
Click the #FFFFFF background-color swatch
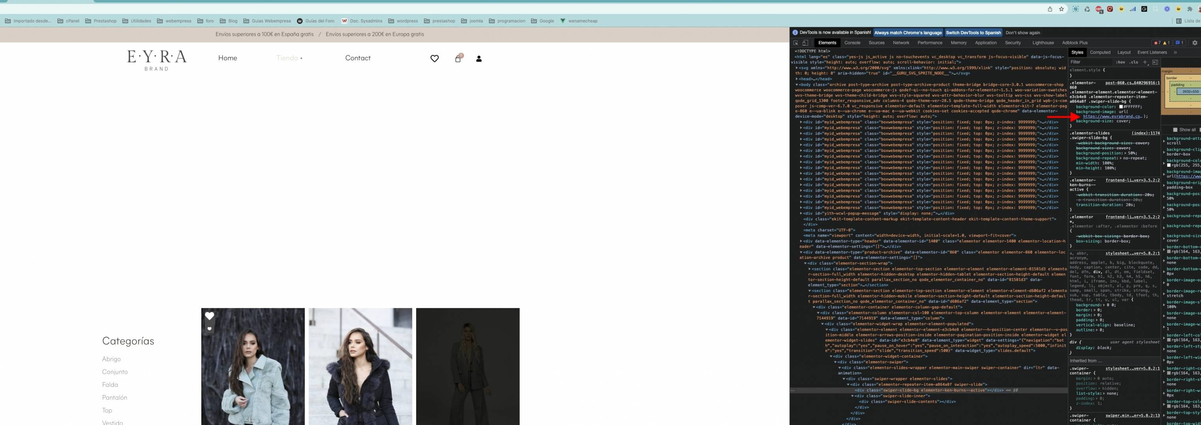[1121, 107]
